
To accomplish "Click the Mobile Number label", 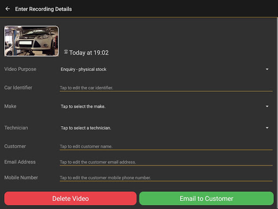I will tap(21, 177).
